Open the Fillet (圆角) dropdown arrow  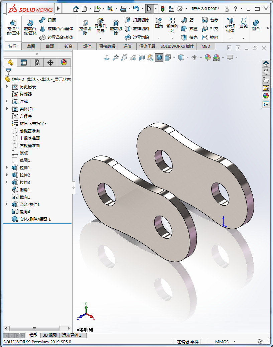point(159,38)
